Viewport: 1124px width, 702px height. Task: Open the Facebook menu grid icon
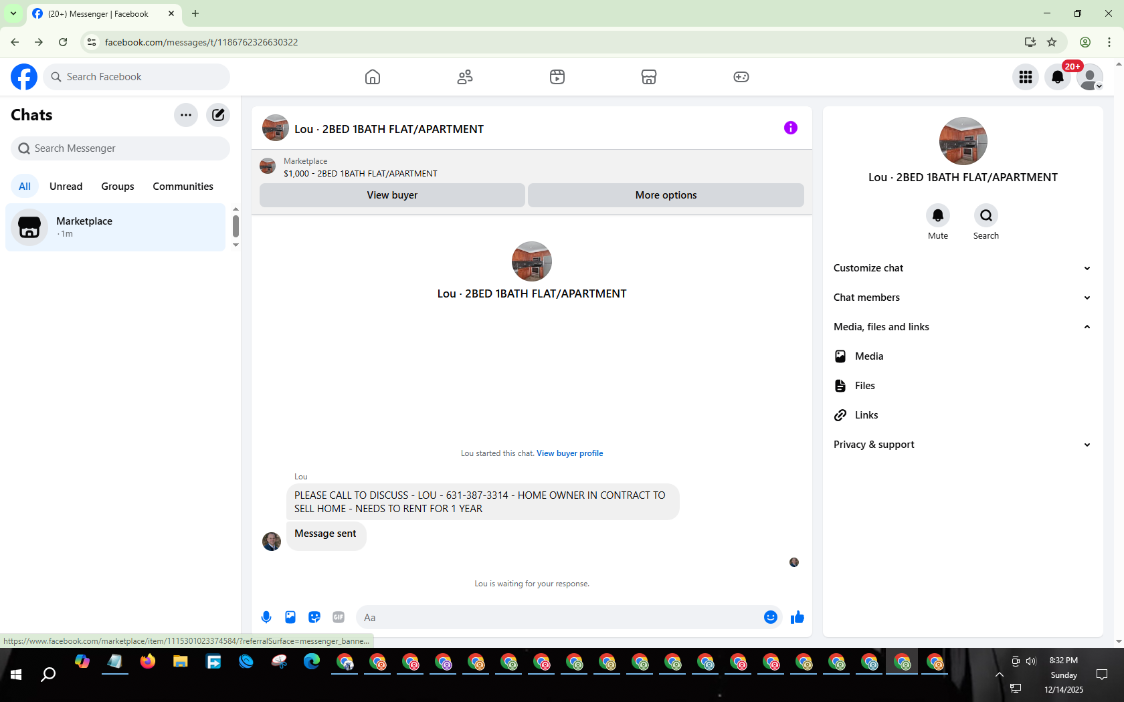coord(1026,77)
